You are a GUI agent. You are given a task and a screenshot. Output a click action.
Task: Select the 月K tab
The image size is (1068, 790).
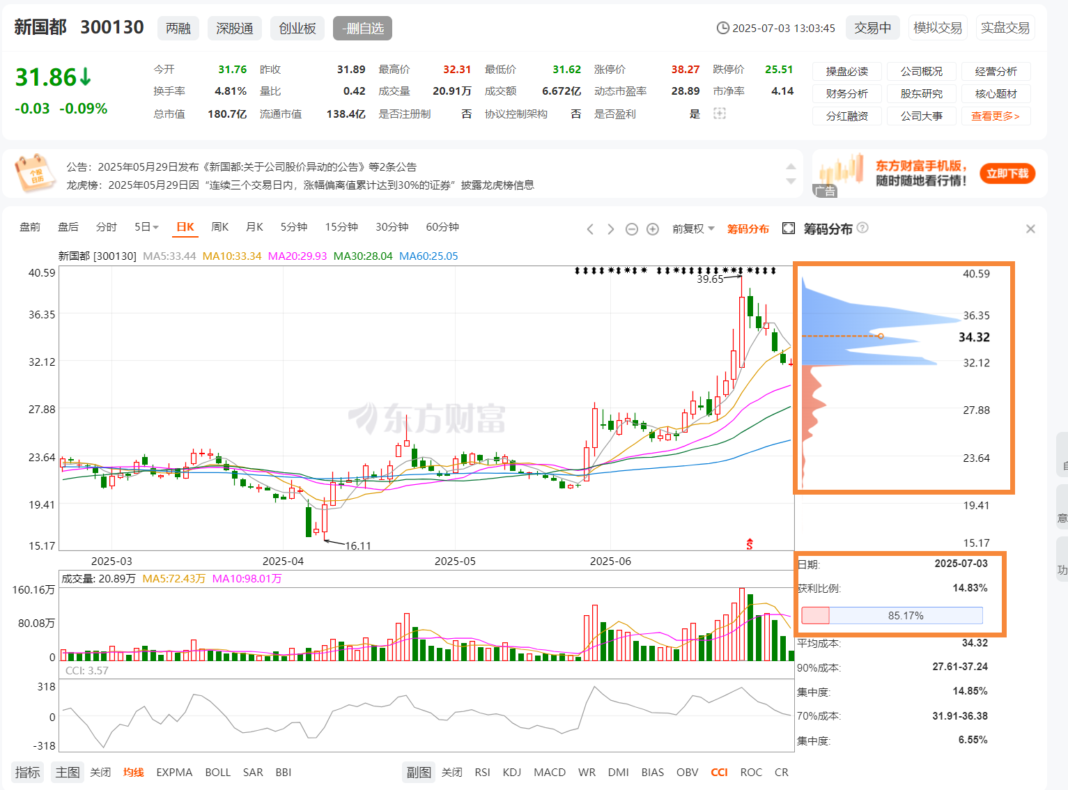click(x=255, y=227)
